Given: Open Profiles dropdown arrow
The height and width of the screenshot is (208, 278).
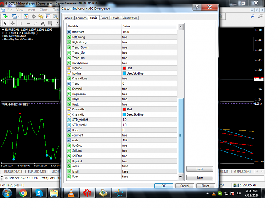Looking at the screenshot, I should point(19,16).
